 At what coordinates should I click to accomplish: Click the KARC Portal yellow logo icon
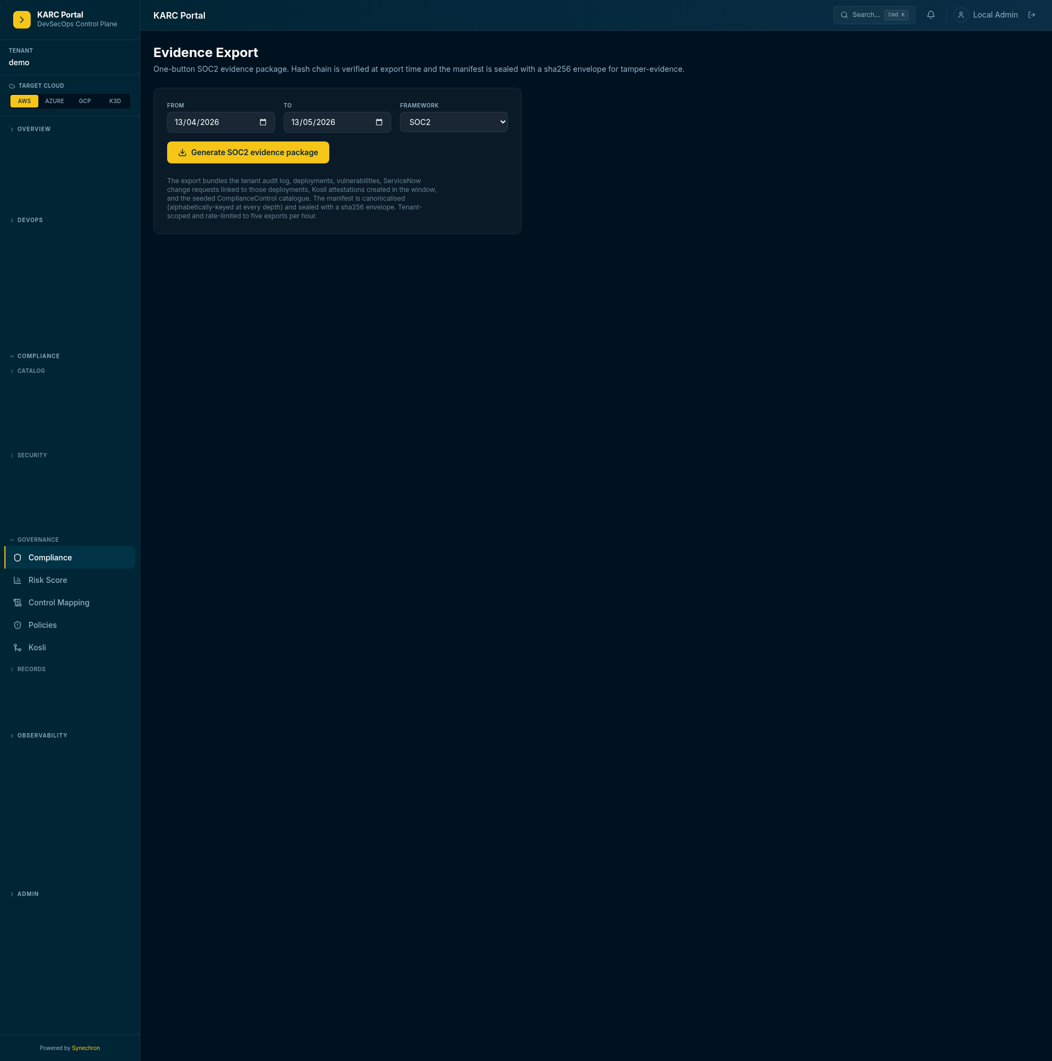coord(21,20)
